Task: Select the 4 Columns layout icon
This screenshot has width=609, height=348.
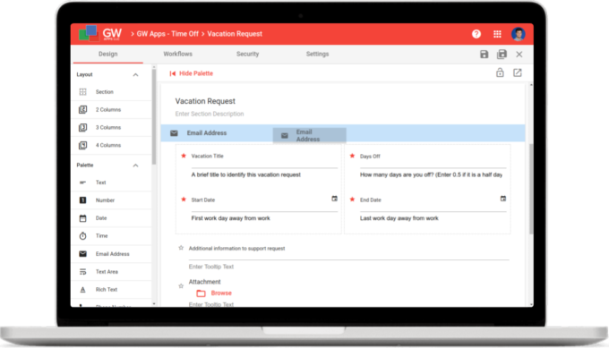Action: pyautogui.click(x=82, y=146)
